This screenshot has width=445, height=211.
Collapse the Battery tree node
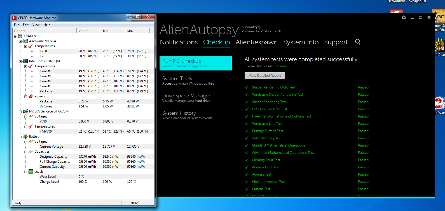point(20,137)
